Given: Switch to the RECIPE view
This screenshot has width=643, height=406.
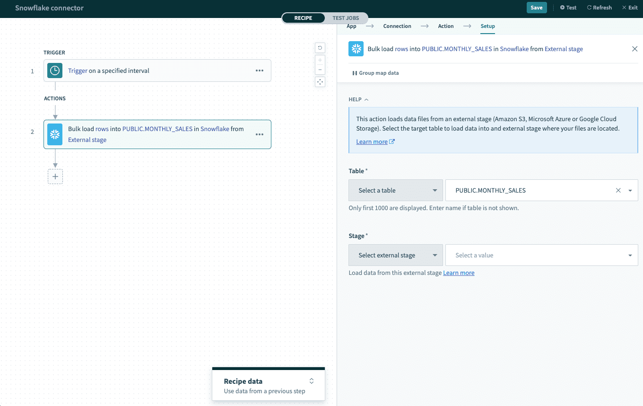Looking at the screenshot, I should [x=303, y=18].
